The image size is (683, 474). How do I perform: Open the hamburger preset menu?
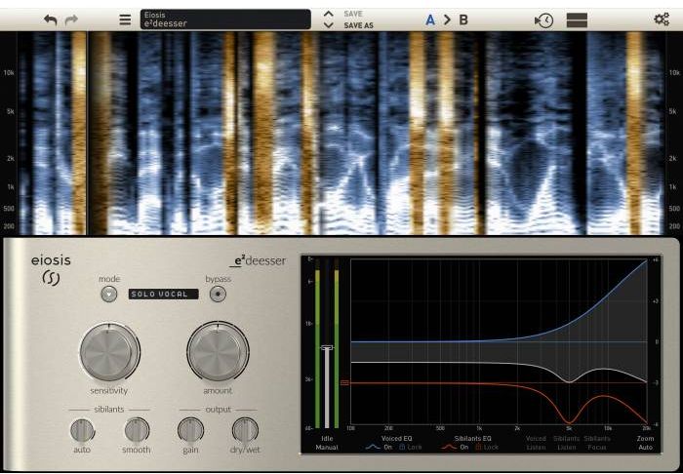125,20
